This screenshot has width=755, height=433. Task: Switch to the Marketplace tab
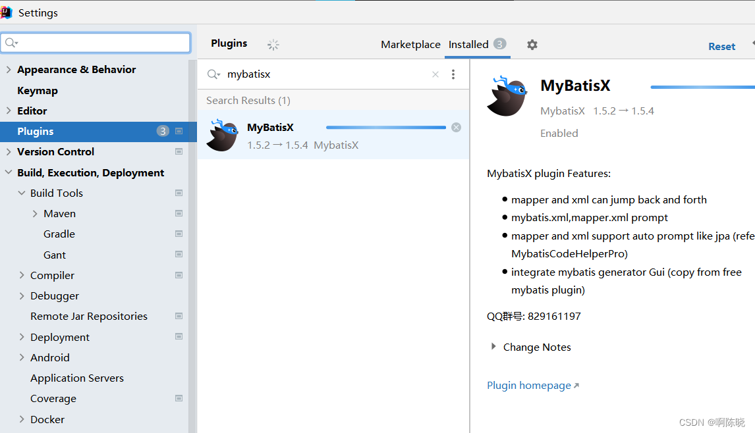(410, 44)
